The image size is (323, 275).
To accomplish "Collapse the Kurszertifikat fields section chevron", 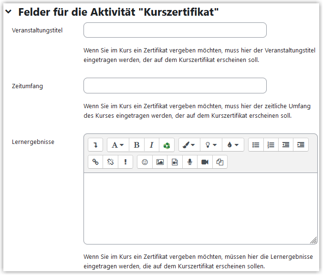I will pos(9,12).
